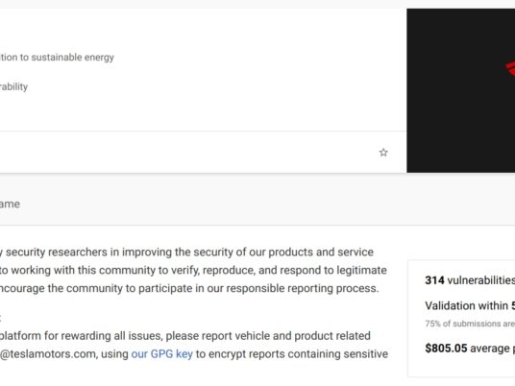Open the "our GPG key" link
Viewport: 515px width, 386px height.
click(x=162, y=353)
